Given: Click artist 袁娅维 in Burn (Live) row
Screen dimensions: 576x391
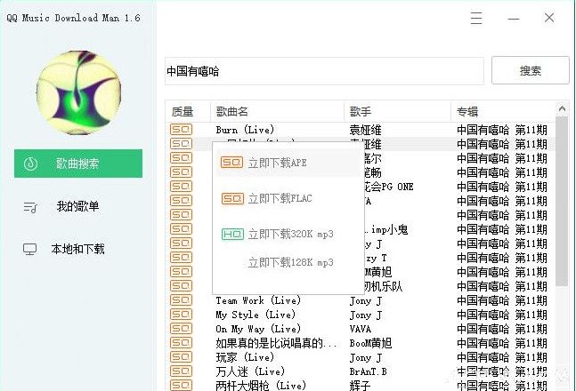Looking at the screenshot, I should (x=365, y=130).
